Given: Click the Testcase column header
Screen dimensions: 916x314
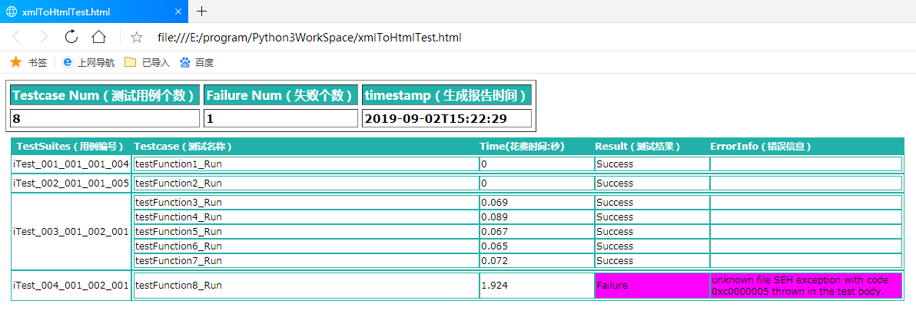Looking at the screenshot, I should pyautogui.click(x=184, y=146).
